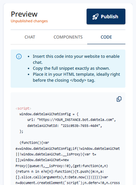The height and width of the screenshot is (185, 136).
Task: Click the line starting 'Proxy({queue:t'
Action: tap(62, 166)
